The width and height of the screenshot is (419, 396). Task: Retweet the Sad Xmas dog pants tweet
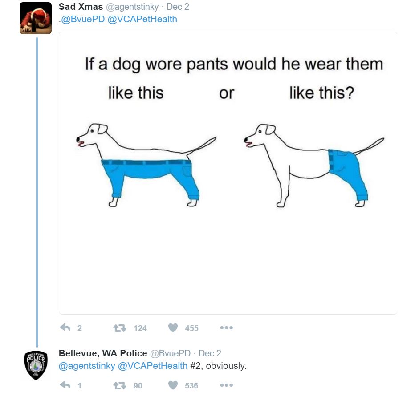coord(120,327)
